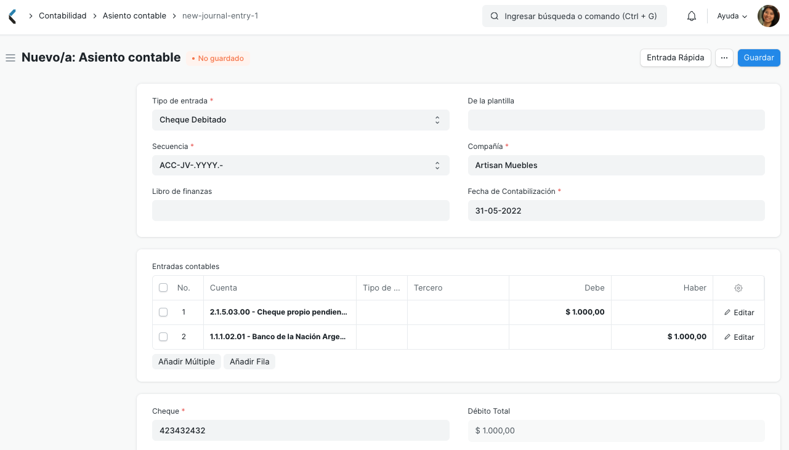
Task: Click Debe amount in row 1
Action: click(560, 312)
